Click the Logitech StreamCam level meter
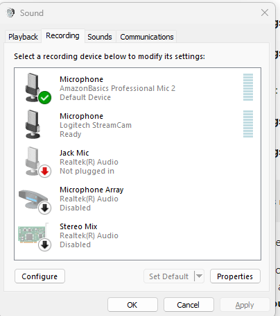280x316 pixels. point(248,124)
